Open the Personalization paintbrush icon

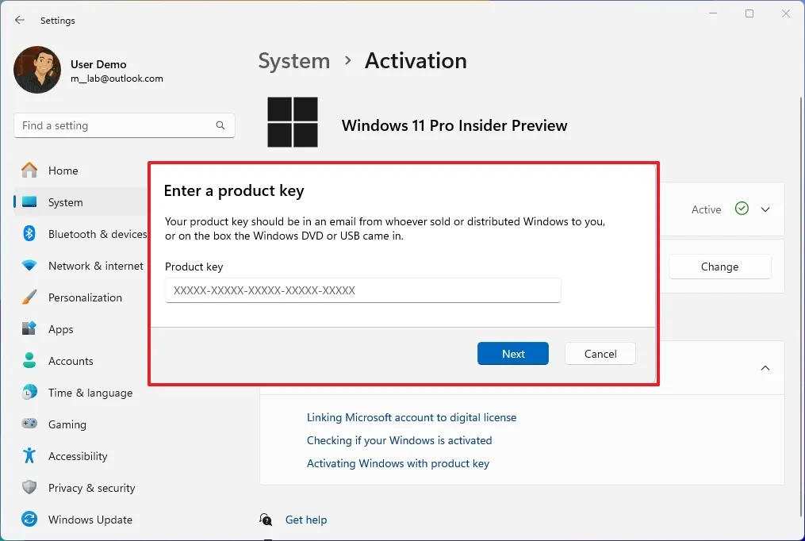tap(29, 297)
